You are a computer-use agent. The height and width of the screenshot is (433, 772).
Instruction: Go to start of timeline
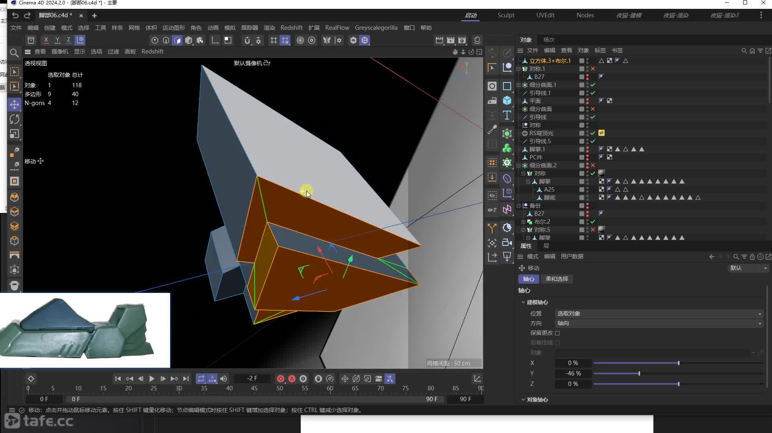[118, 379]
